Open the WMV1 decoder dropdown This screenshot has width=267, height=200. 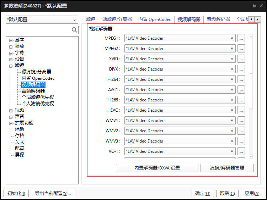[180, 120]
